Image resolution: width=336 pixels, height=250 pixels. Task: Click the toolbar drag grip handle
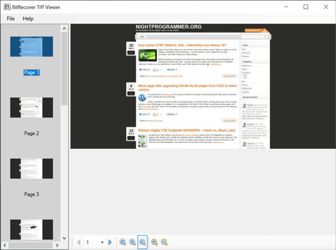[72, 242]
